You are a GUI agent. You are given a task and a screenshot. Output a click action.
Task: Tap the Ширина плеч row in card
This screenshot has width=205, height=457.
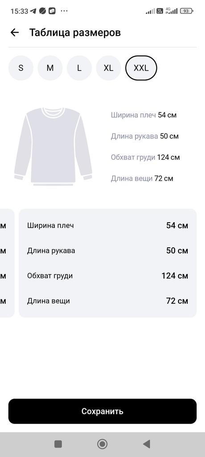[108, 225]
